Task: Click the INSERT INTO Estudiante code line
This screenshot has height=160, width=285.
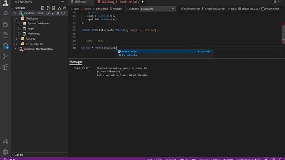Action: (x=120, y=30)
